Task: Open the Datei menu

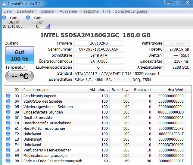Action: pos(8,11)
